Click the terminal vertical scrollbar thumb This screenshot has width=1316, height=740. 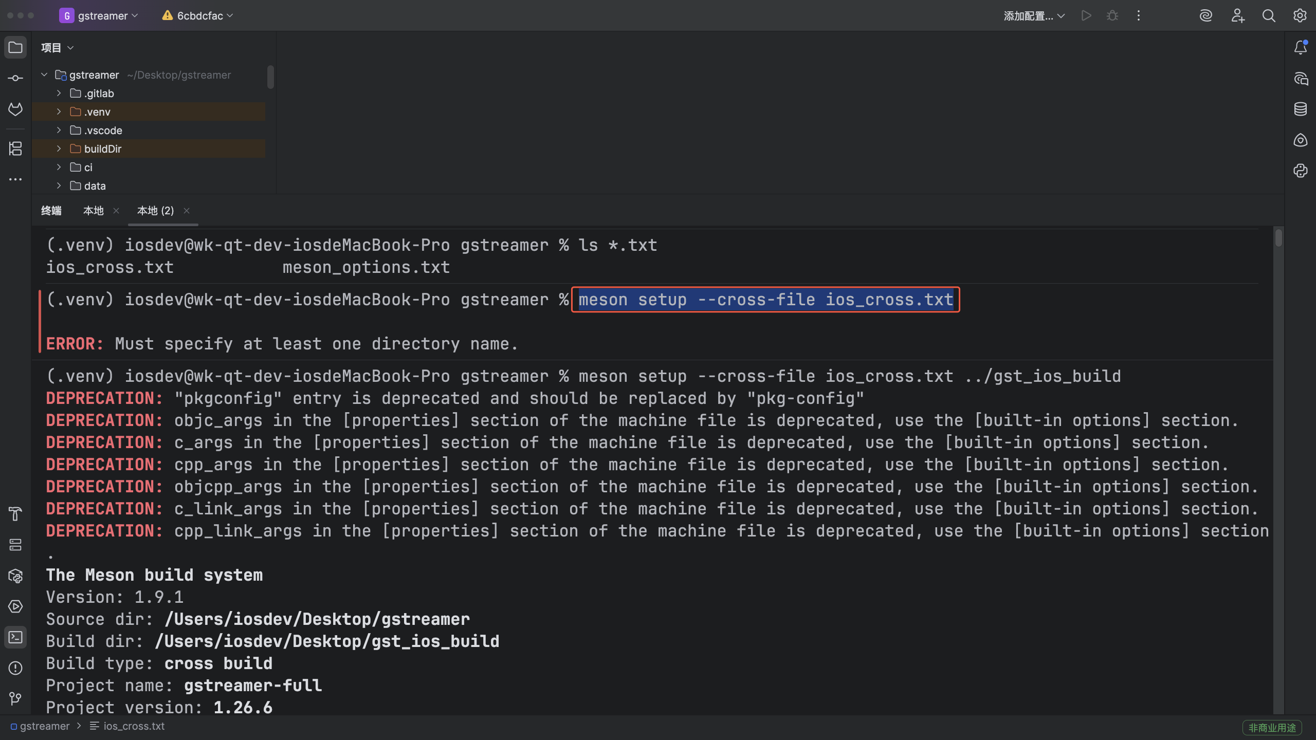[1278, 238]
